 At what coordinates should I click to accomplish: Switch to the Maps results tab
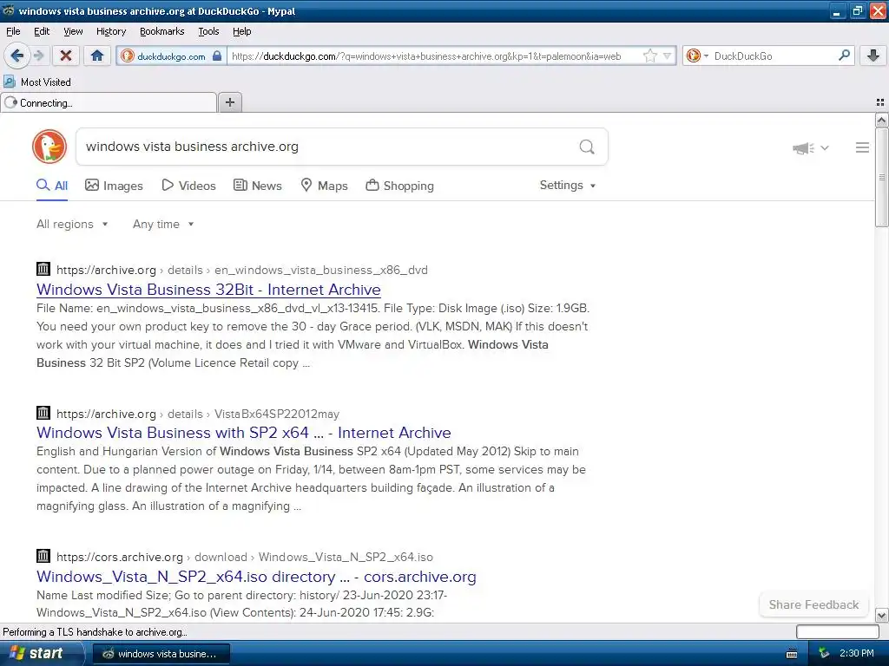[324, 186]
